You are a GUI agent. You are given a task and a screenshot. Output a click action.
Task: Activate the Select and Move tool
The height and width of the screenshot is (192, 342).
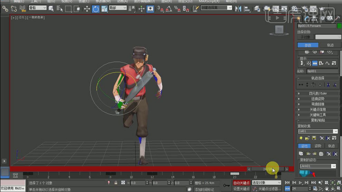click(x=87, y=9)
